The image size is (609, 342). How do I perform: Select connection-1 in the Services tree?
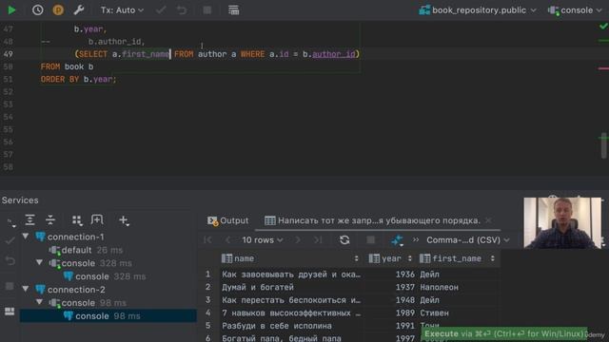coord(70,237)
